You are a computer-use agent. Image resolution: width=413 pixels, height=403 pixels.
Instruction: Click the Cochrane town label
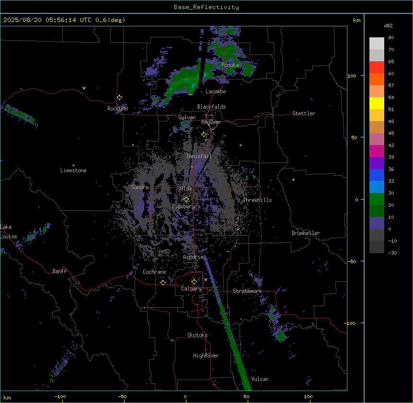(154, 272)
